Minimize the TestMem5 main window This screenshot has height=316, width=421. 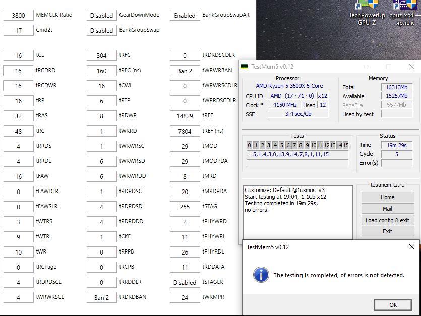(366, 67)
